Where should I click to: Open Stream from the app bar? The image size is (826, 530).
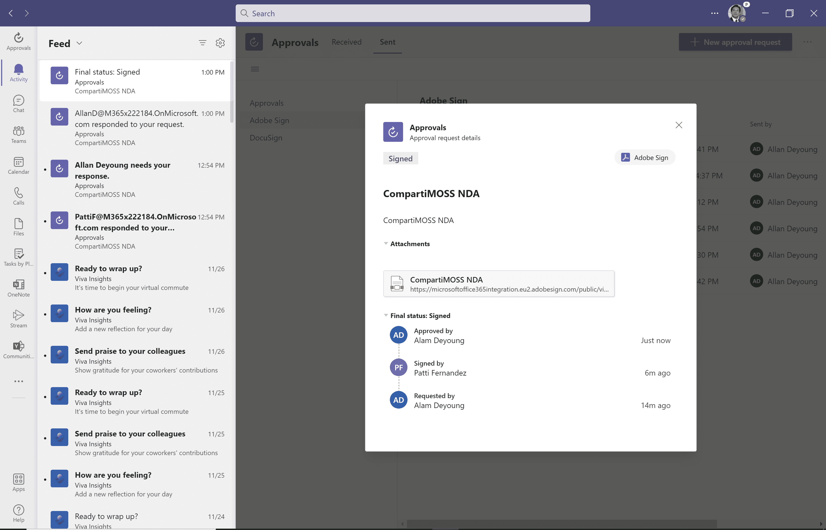[x=19, y=319]
